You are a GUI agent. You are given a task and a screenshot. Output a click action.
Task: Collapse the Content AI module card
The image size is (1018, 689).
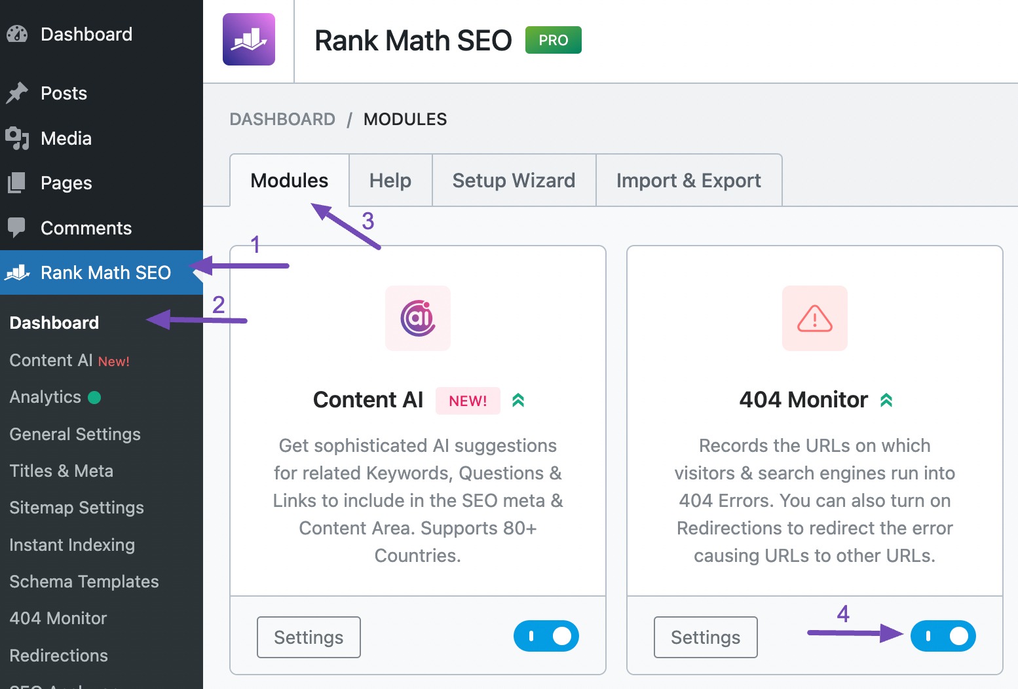click(x=518, y=400)
